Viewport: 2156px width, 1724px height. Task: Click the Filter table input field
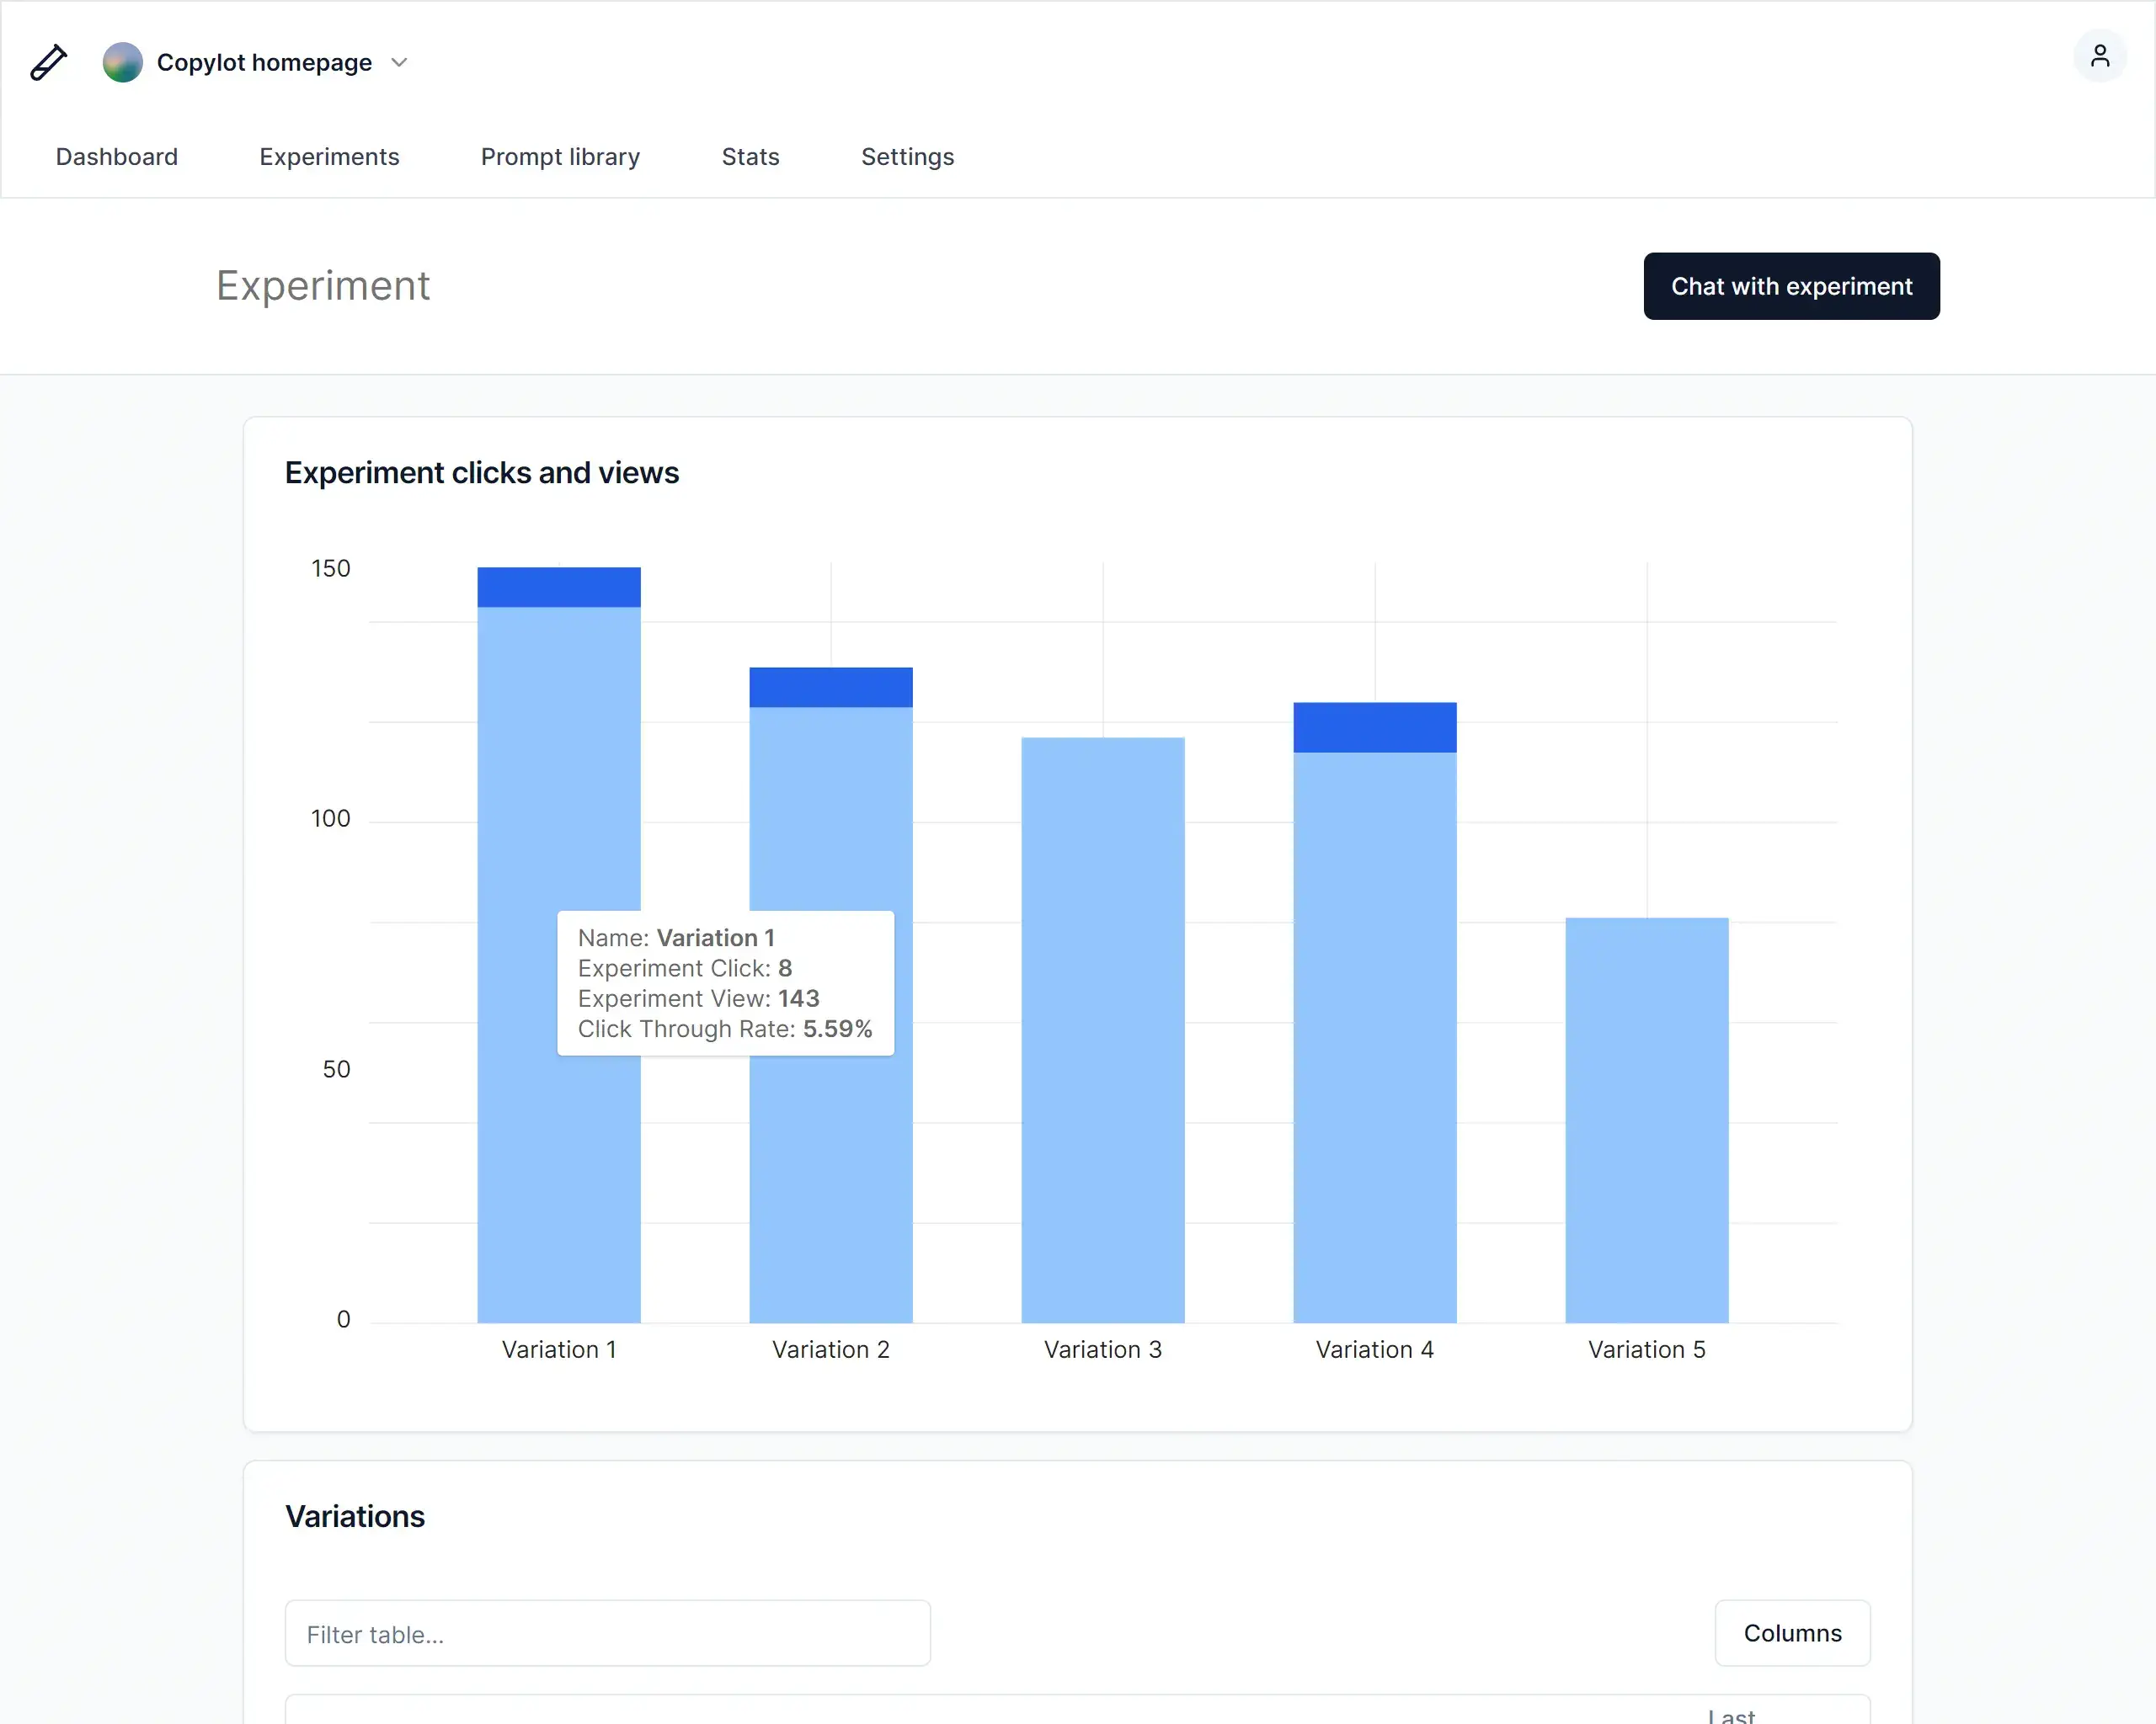click(607, 1632)
